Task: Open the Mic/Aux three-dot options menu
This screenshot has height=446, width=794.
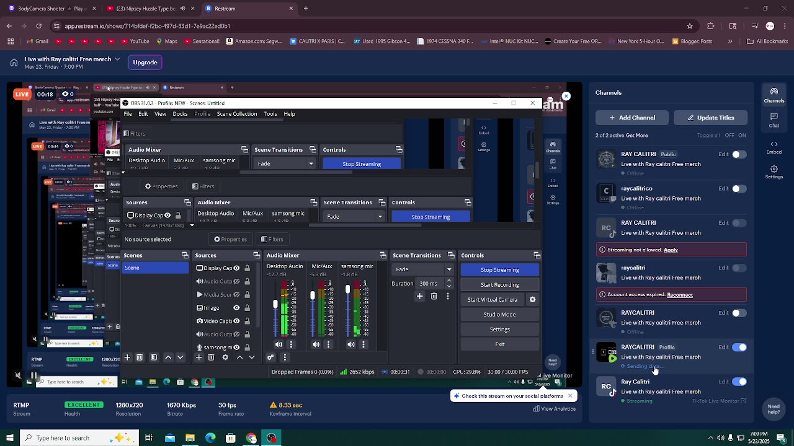Action: pos(328,344)
